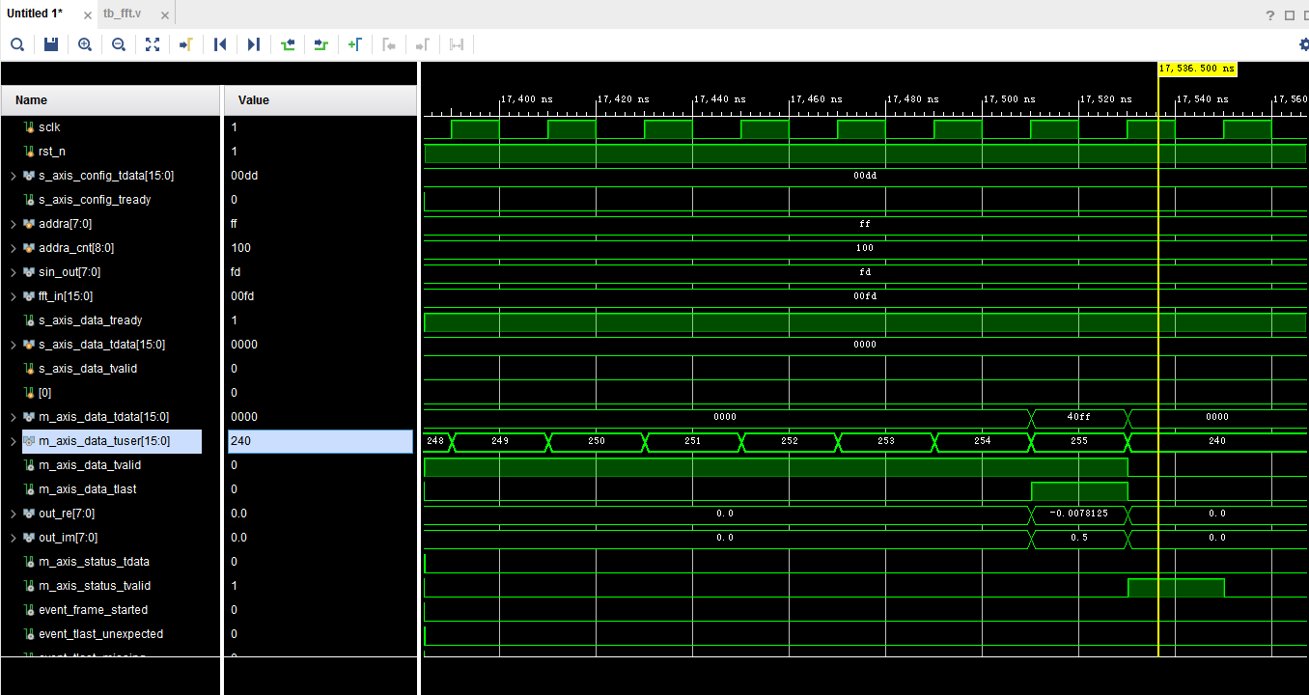Image resolution: width=1309 pixels, height=695 pixels.
Task: Click the previous marker icon
Action: pos(389,44)
